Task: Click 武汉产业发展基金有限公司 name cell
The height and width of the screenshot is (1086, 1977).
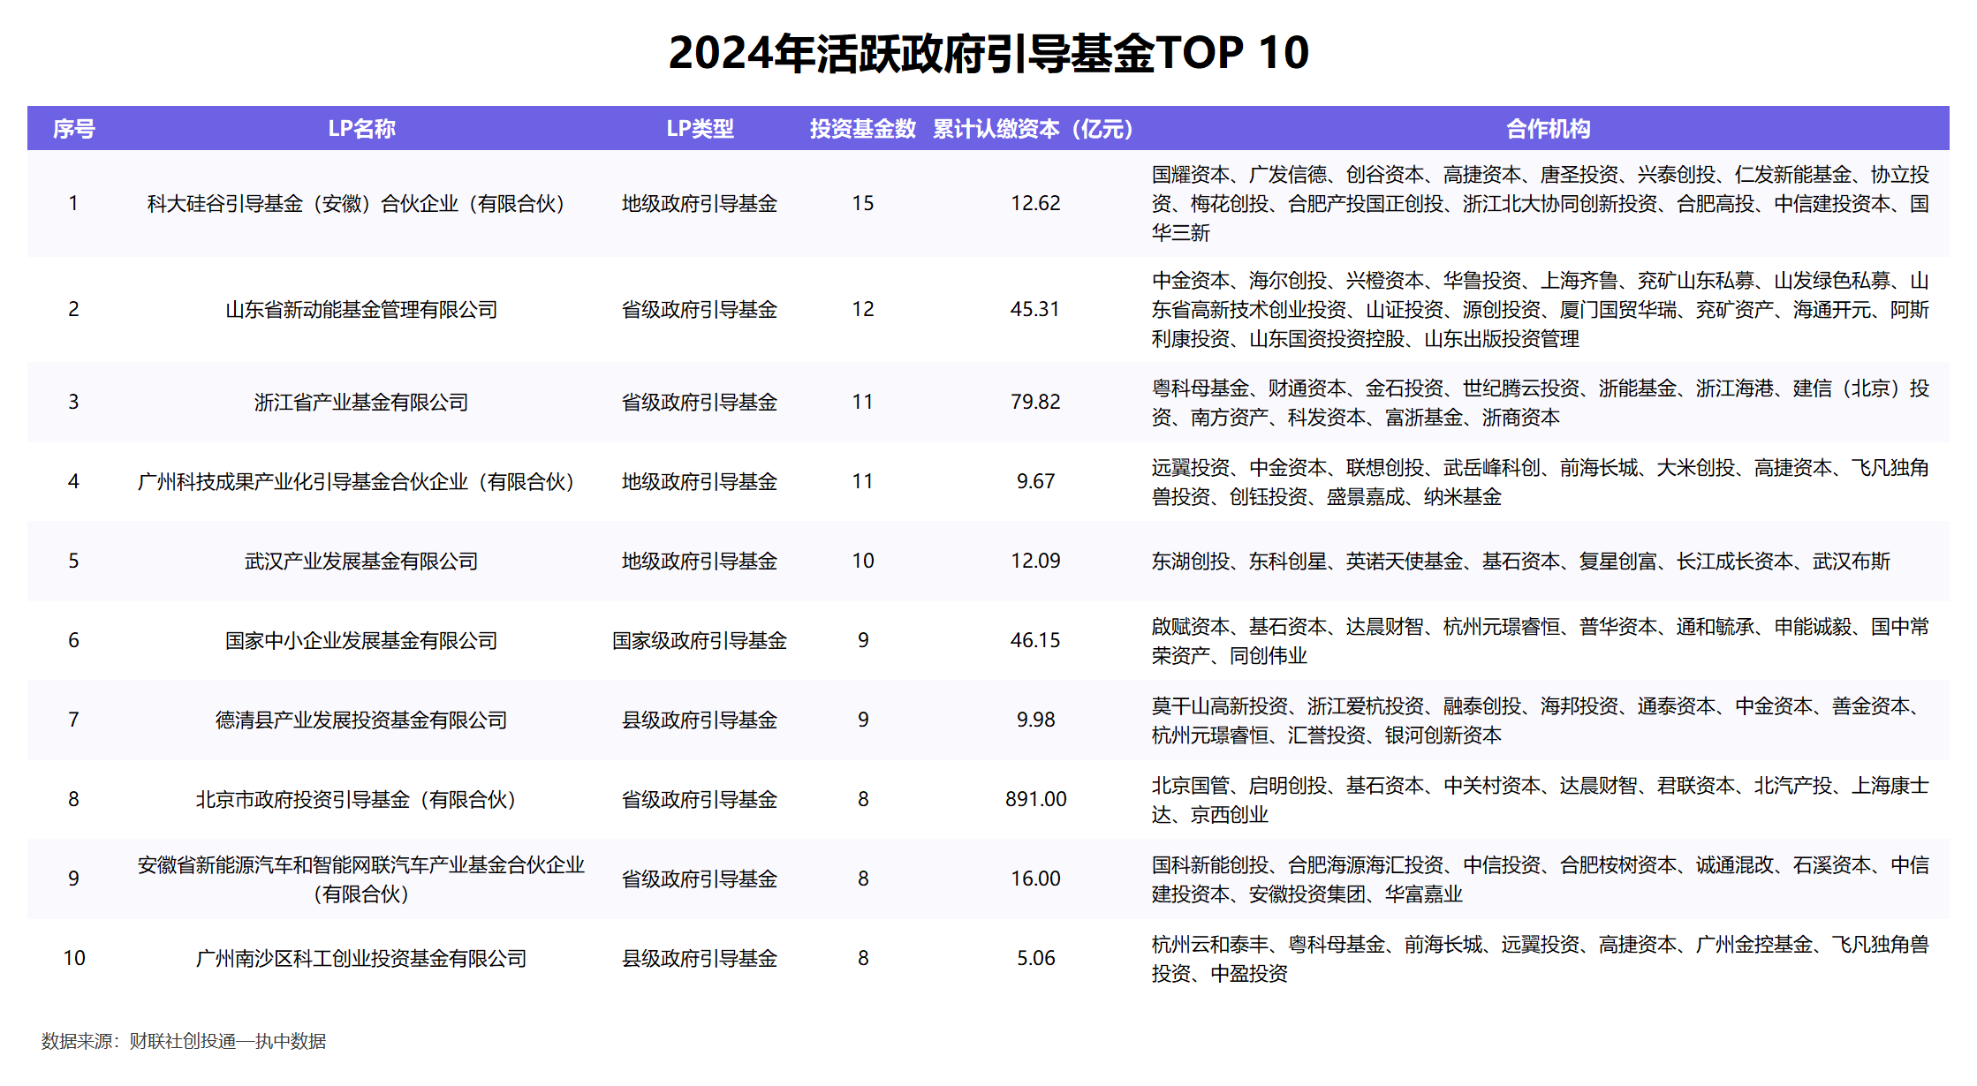Action: coord(361,562)
